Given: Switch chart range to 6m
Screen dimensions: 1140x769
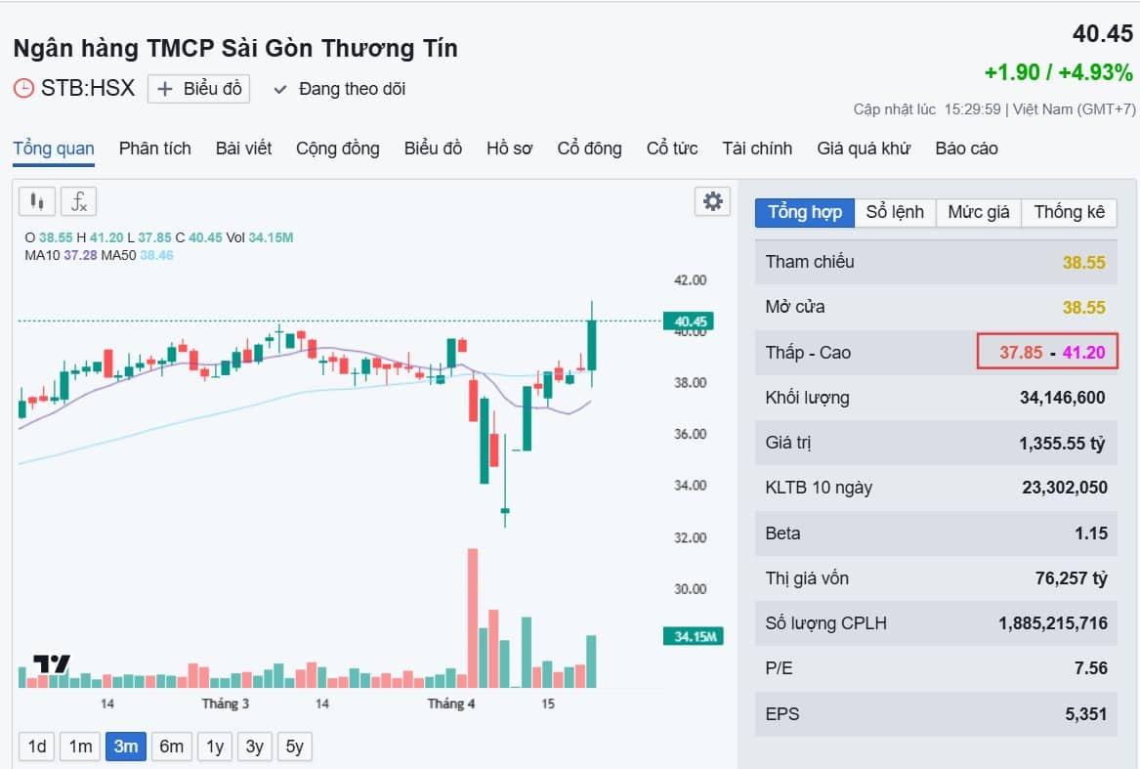Looking at the screenshot, I should (x=171, y=747).
